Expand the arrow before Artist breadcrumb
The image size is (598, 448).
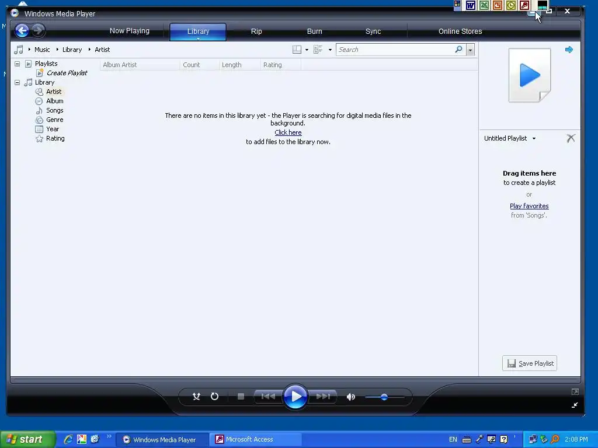point(89,50)
